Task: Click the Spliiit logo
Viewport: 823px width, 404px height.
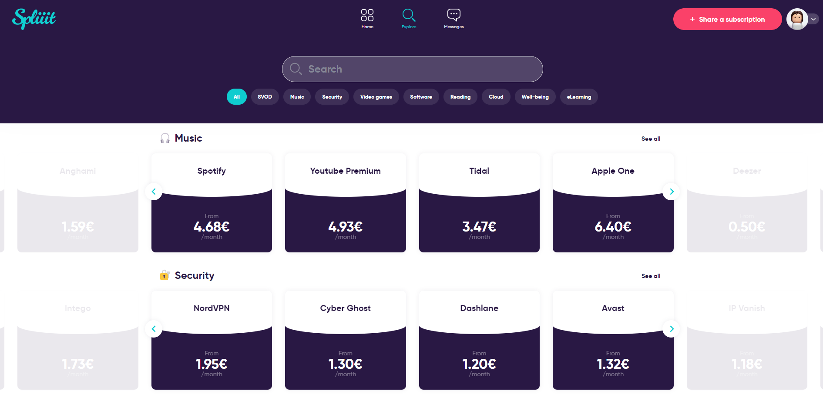Action: [34, 19]
